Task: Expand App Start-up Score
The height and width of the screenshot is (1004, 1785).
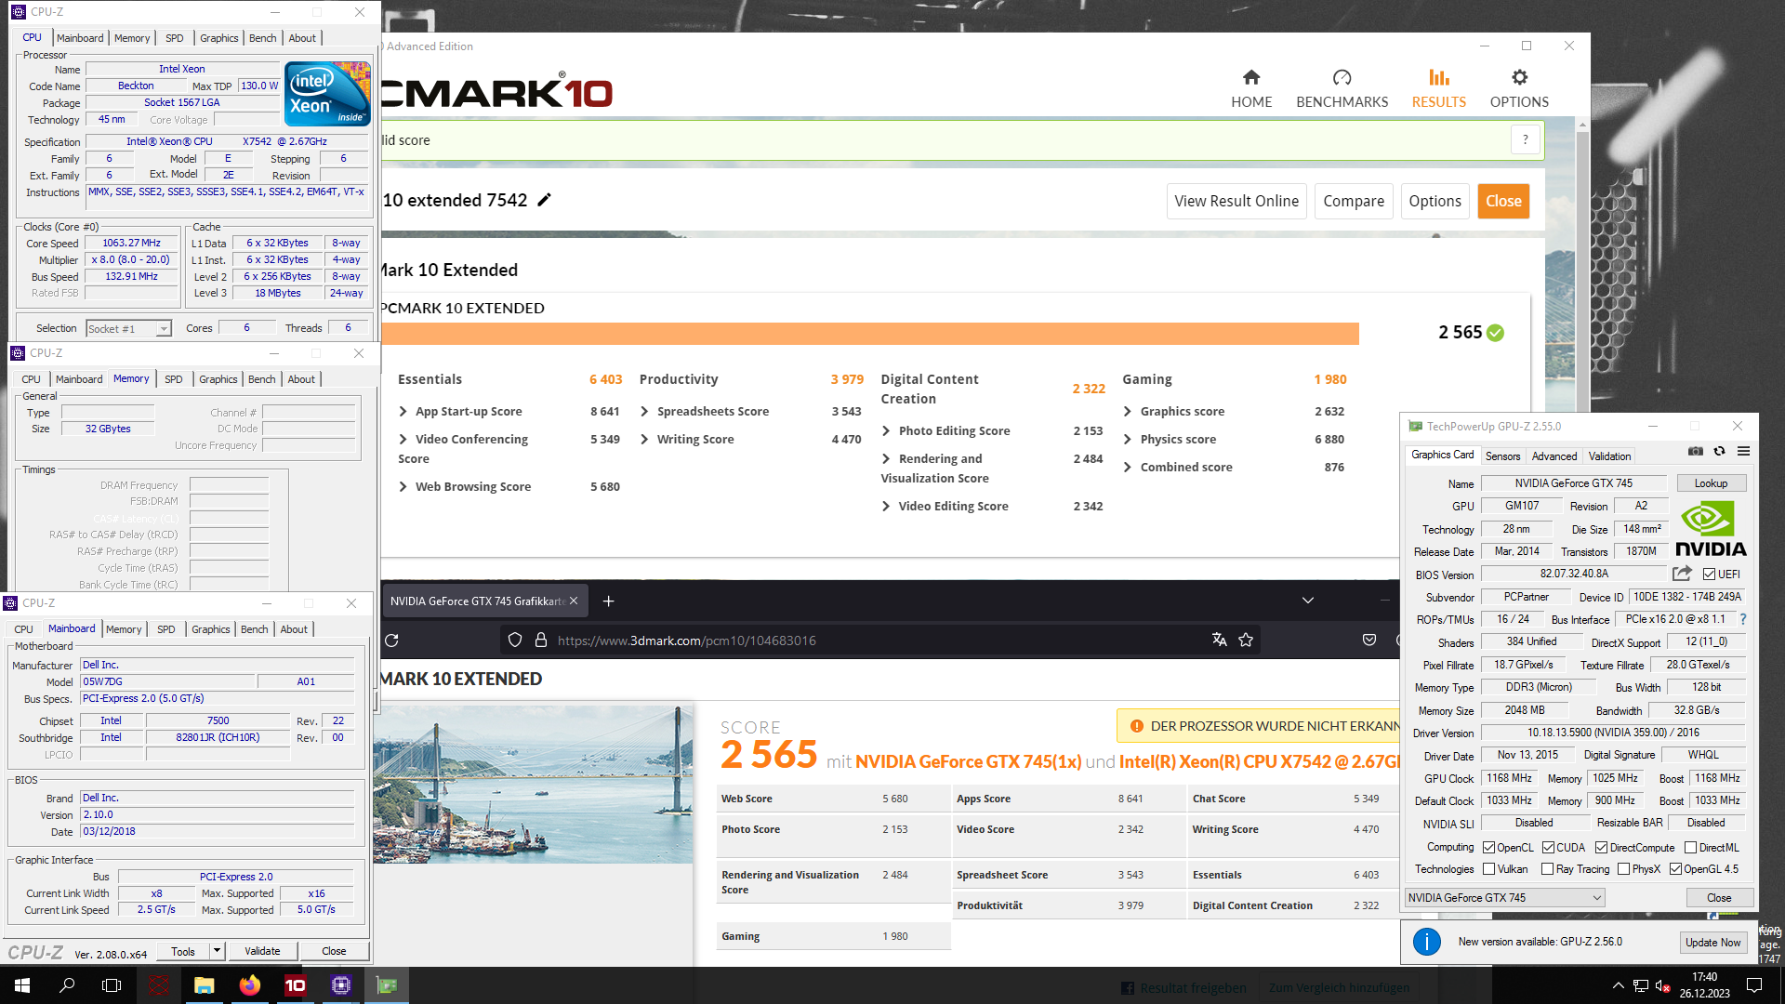Action: (x=403, y=411)
